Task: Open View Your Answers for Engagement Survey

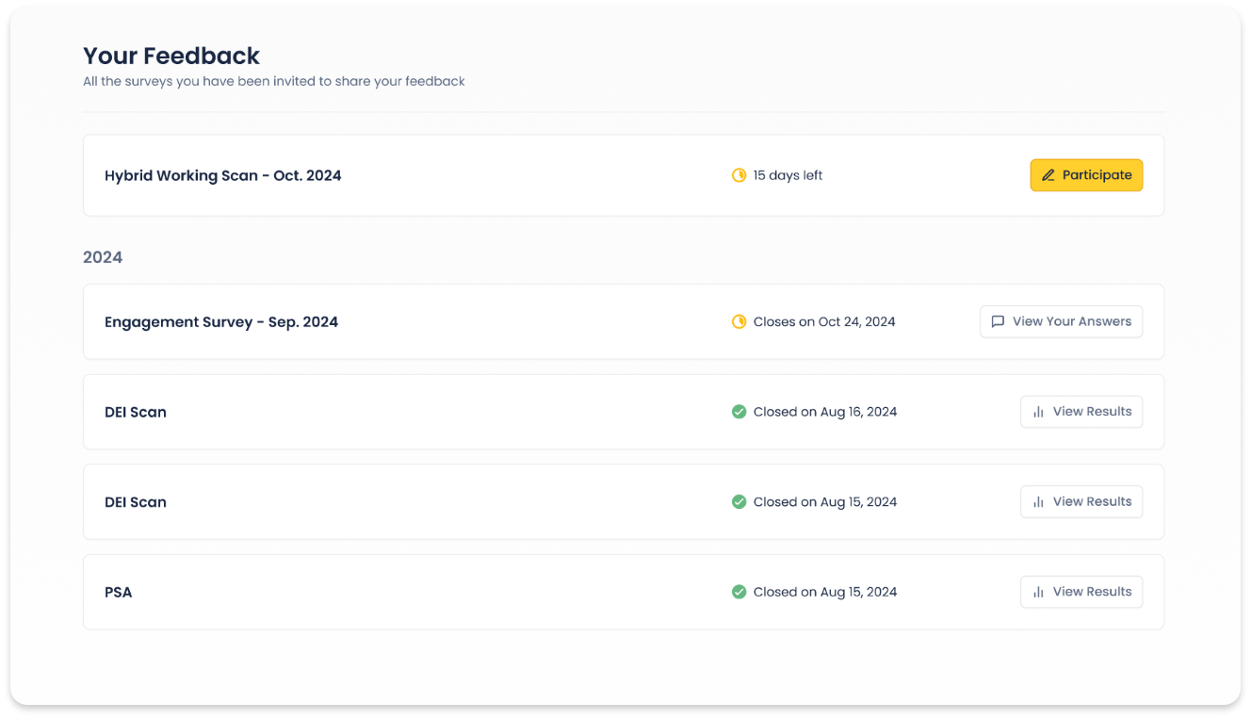Action: pos(1061,321)
